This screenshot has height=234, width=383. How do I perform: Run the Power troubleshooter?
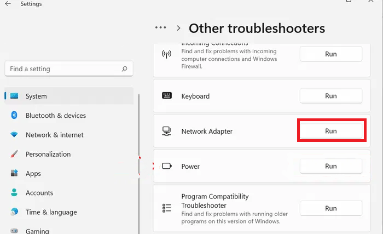(330, 166)
